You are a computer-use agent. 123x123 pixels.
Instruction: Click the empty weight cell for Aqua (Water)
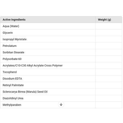tap(109, 26)
